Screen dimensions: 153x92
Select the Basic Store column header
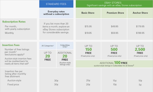click(x=88, y=13)
